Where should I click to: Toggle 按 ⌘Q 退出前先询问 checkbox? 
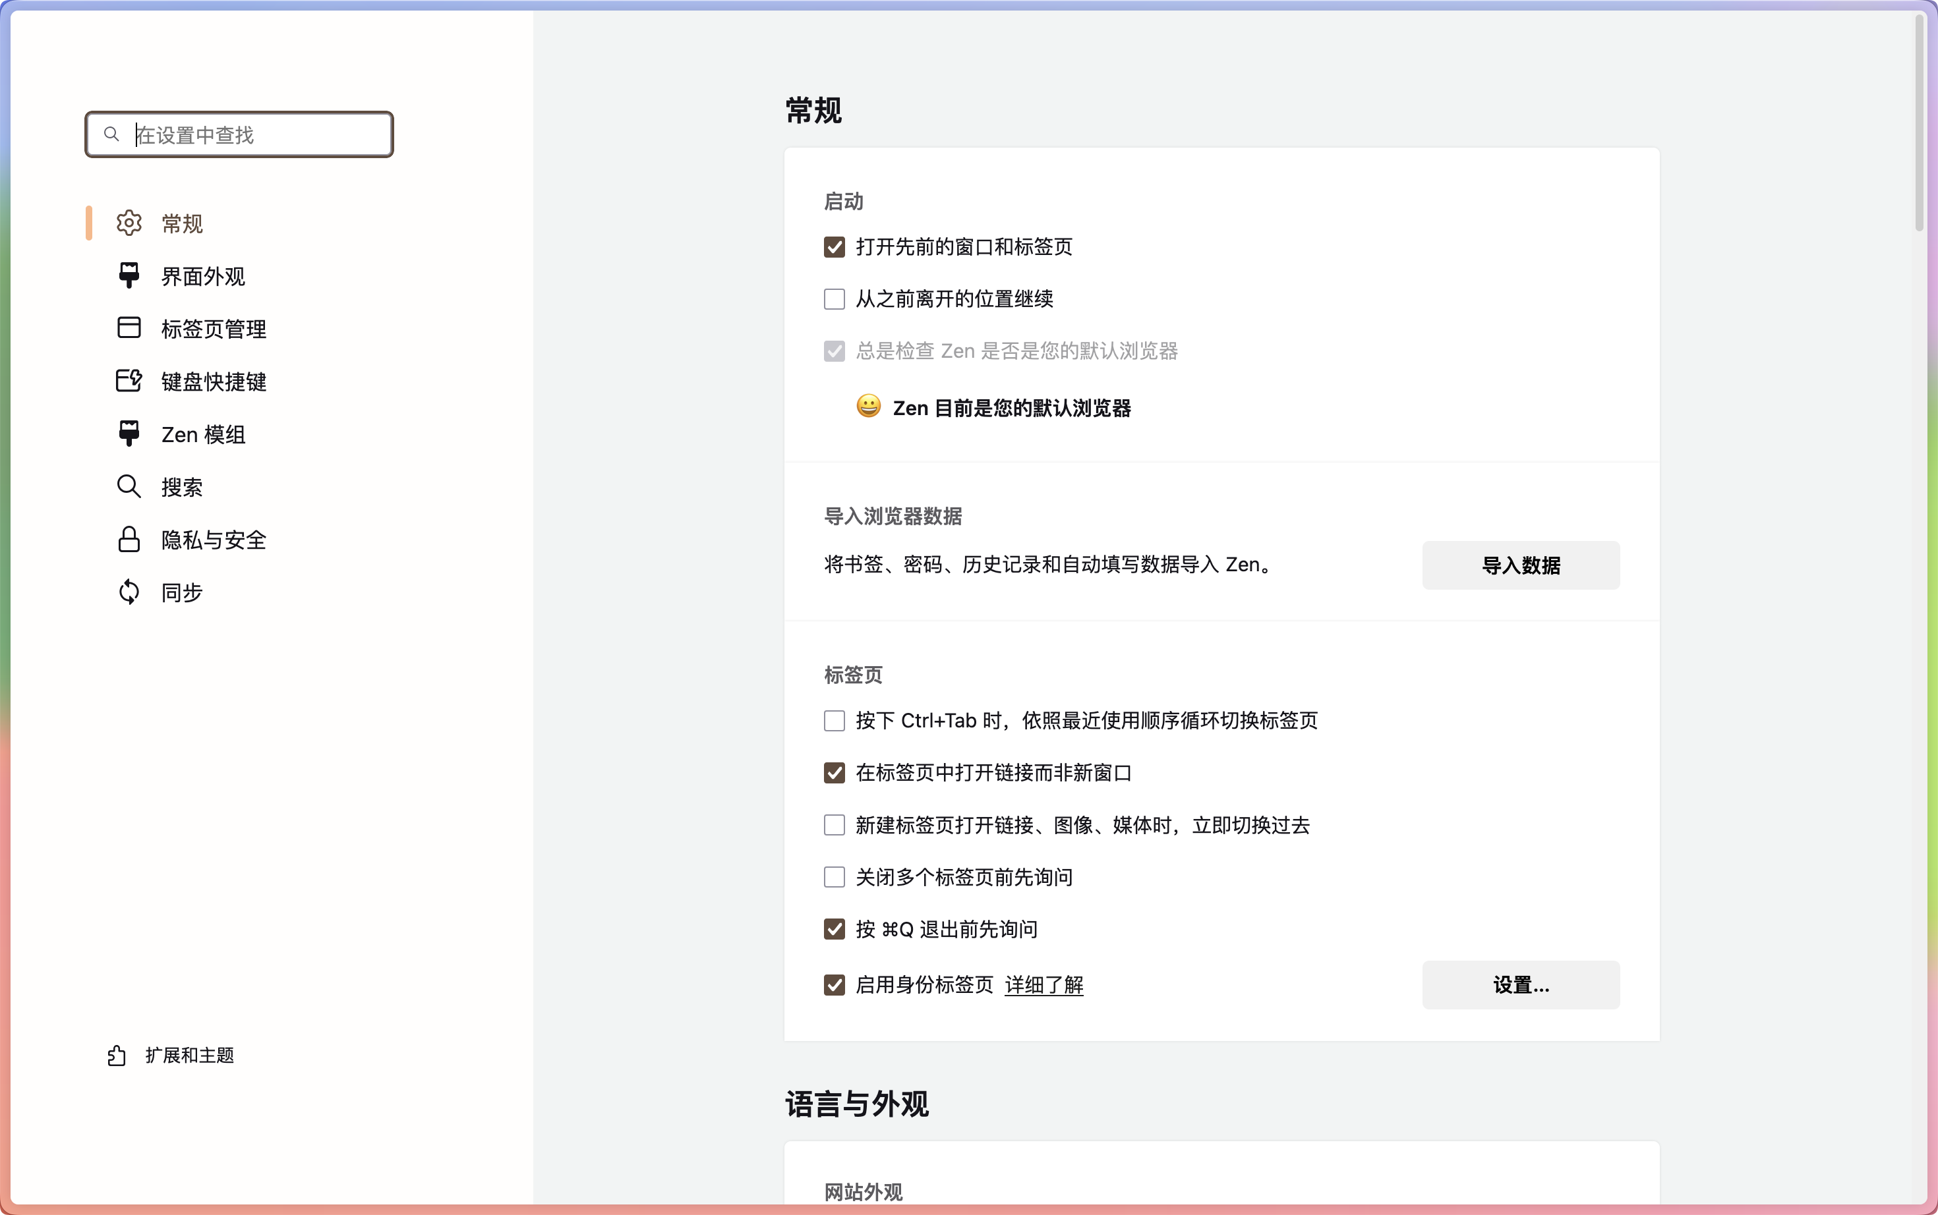(x=835, y=929)
